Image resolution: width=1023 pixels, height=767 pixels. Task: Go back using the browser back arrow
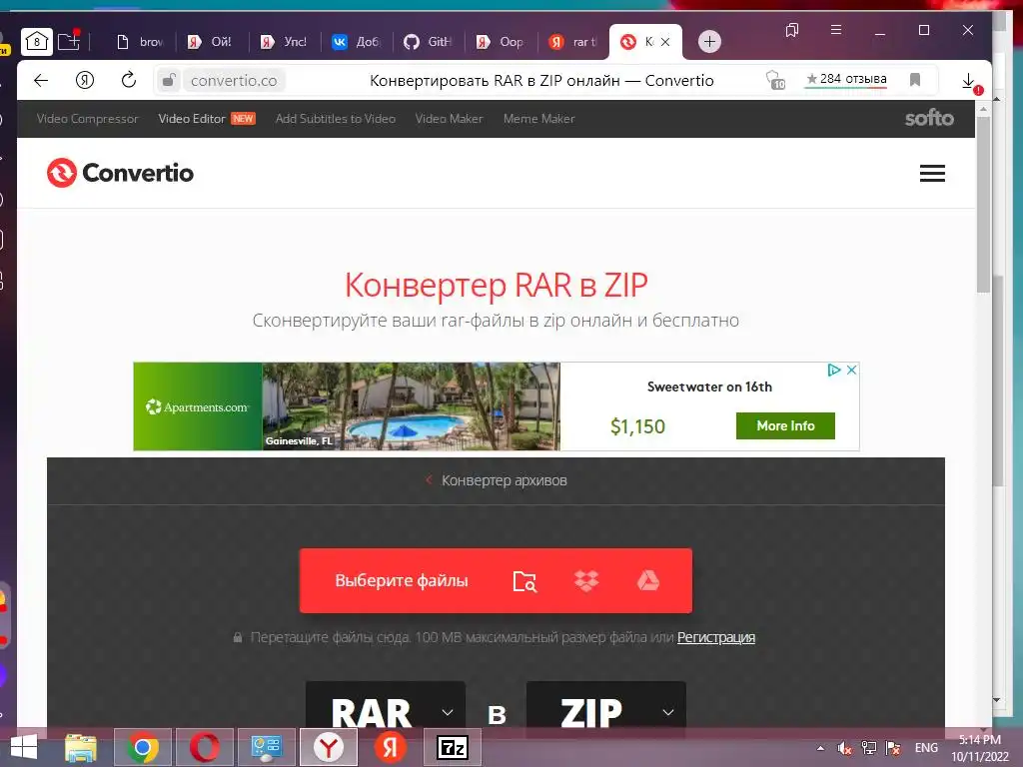pyautogui.click(x=41, y=80)
